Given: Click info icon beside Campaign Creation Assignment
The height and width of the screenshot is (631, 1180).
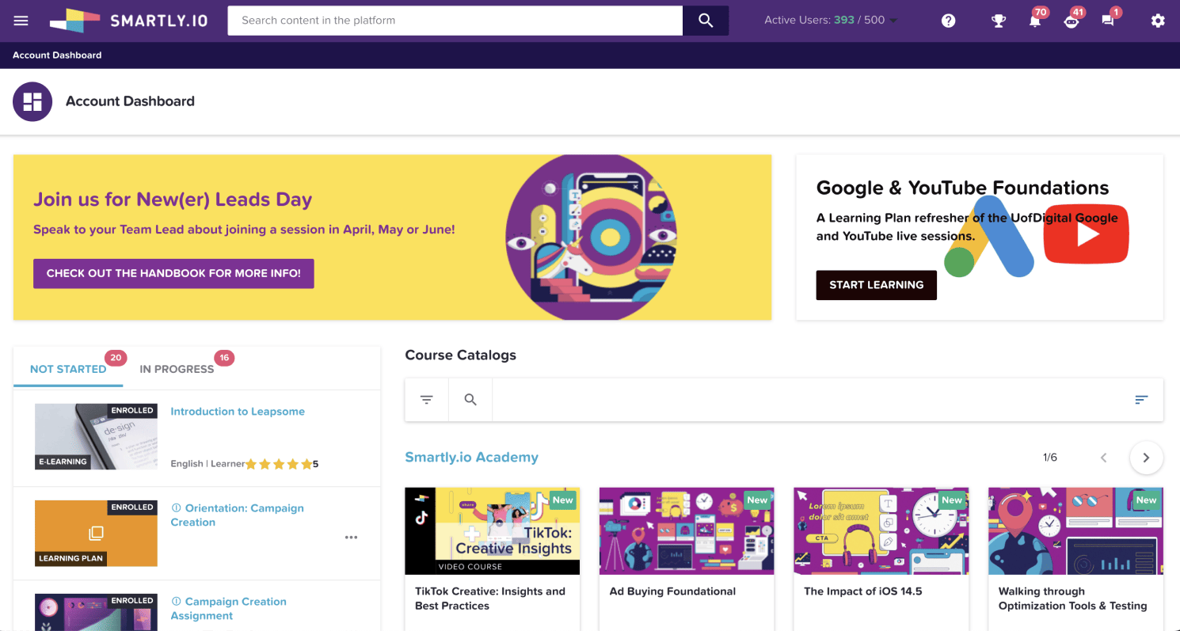Looking at the screenshot, I should point(176,602).
